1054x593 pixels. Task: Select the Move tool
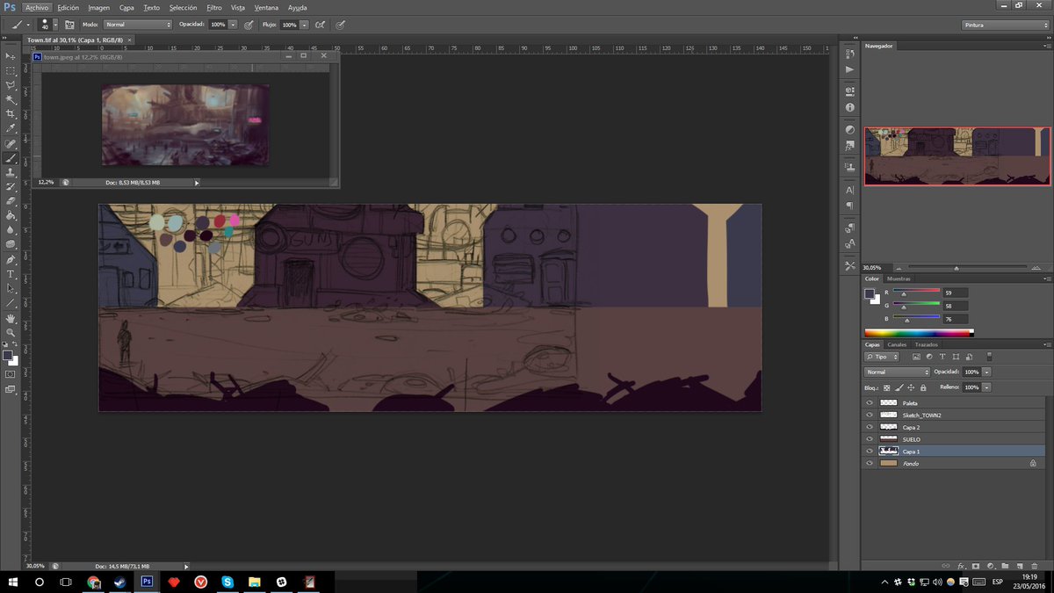pyautogui.click(x=11, y=55)
